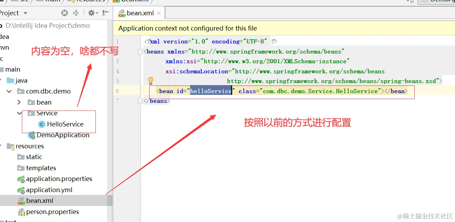Image resolution: width=455 pixels, height=222 pixels.
Task: Collapse the Service package
Action: click(x=19, y=113)
